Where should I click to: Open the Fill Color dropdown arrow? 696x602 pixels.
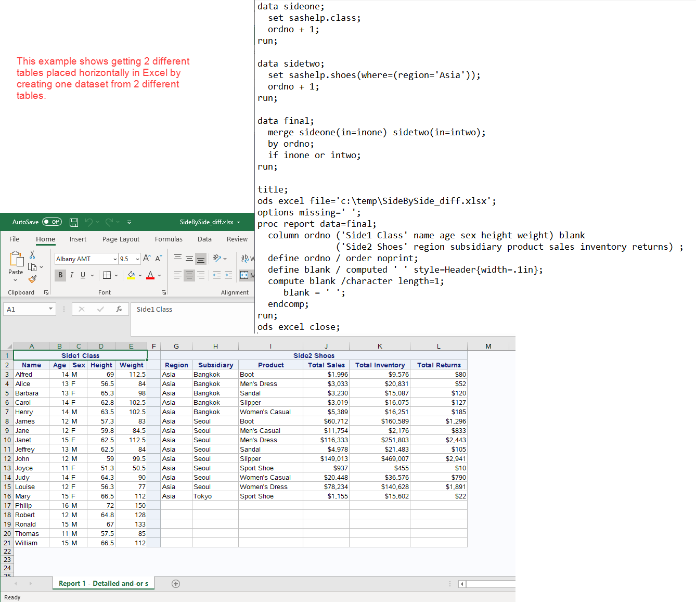point(140,275)
